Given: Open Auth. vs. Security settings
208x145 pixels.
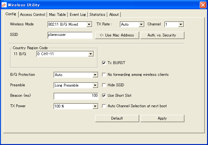Looking at the screenshot, I should tap(162, 35).
